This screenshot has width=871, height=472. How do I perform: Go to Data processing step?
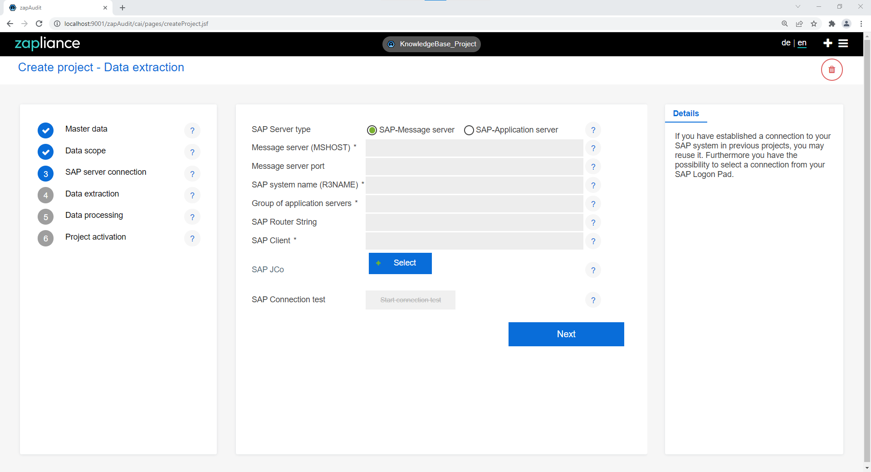tap(94, 215)
